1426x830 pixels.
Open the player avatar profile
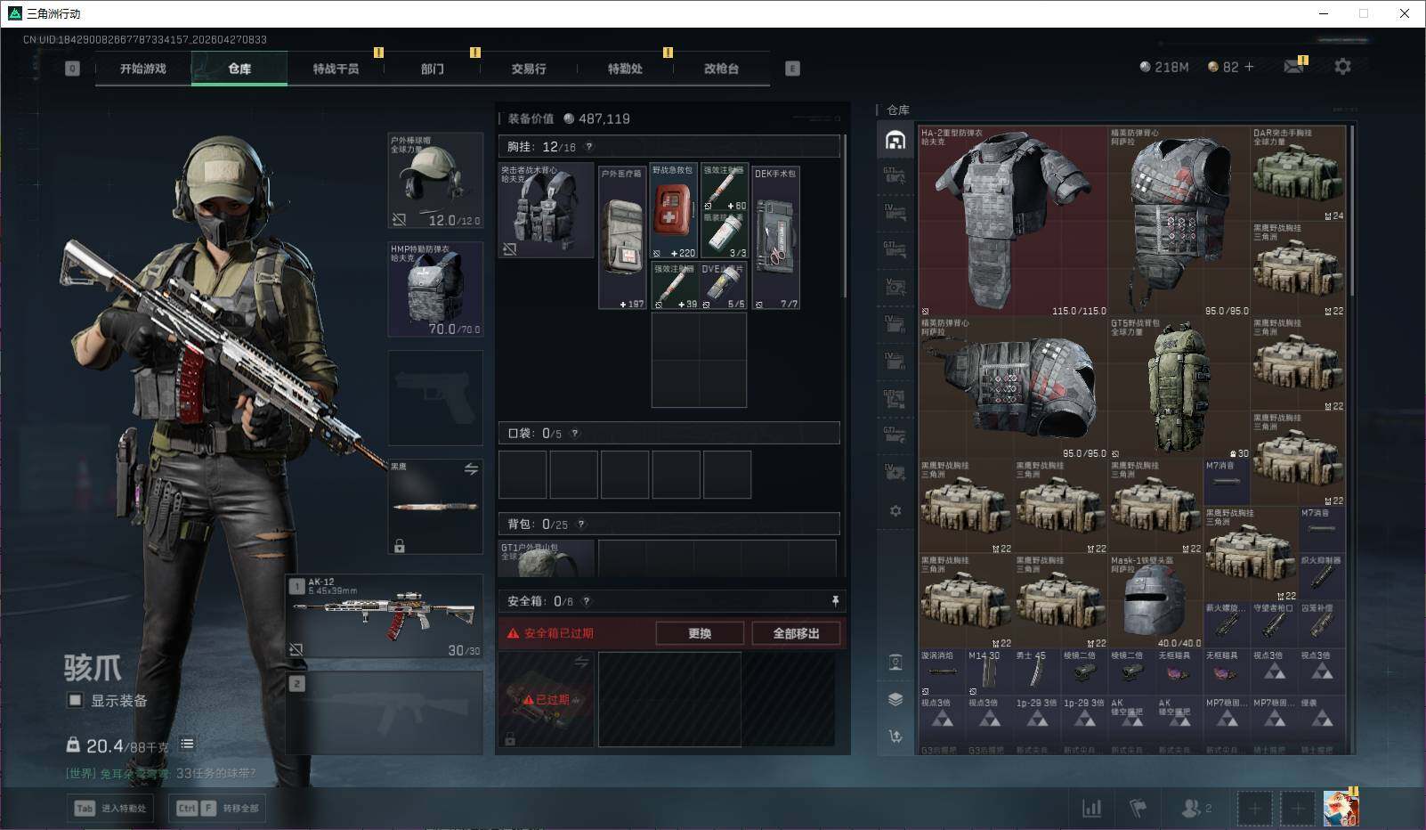click(1341, 808)
